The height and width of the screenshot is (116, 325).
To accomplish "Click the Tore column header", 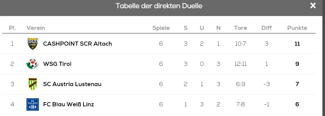I will click(x=240, y=28).
